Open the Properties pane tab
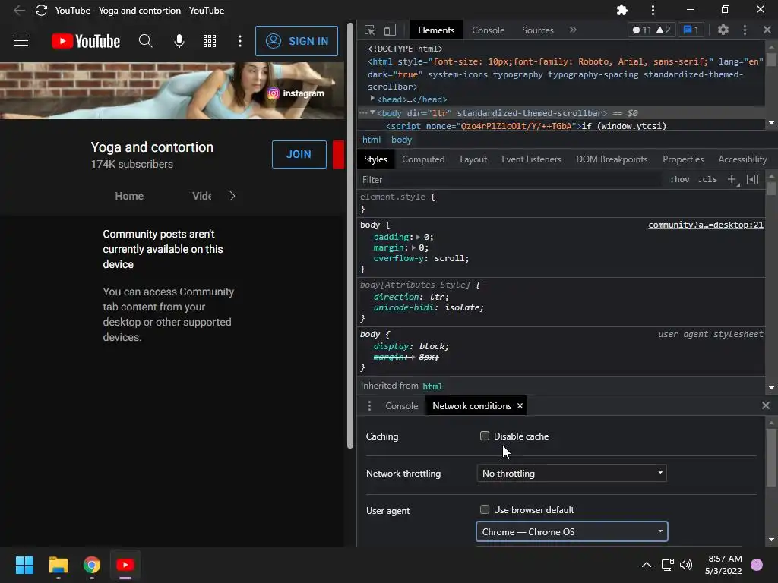 [683, 159]
